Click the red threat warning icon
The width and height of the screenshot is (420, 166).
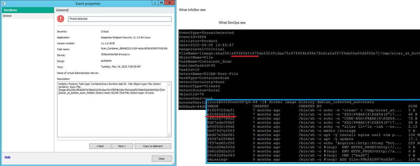click(61, 19)
